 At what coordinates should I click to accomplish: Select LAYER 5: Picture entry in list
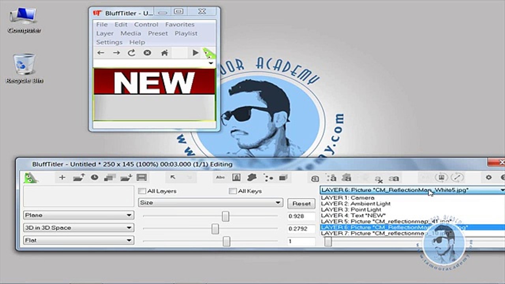[x=412, y=221]
